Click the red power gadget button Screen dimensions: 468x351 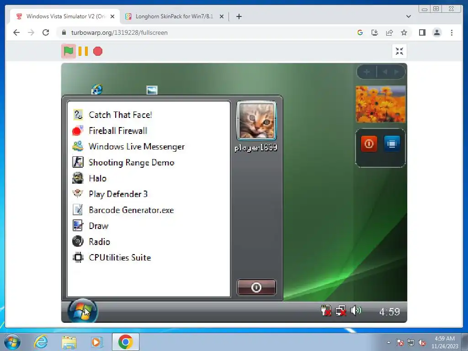pos(369,144)
